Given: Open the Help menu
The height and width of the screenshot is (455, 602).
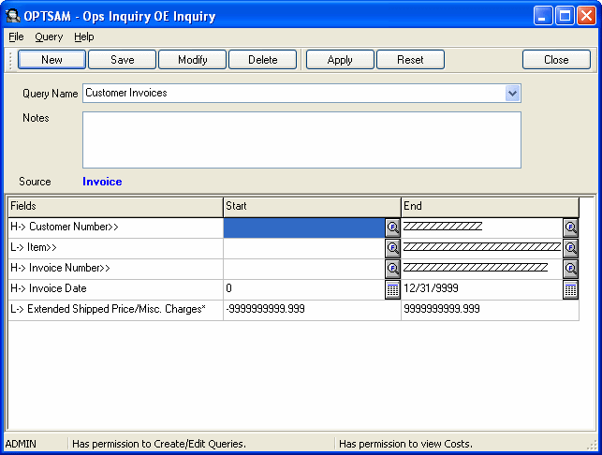Looking at the screenshot, I should (x=84, y=37).
